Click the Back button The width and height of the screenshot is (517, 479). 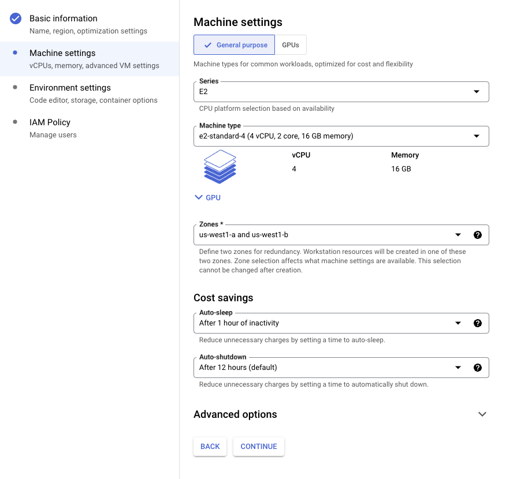point(210,446)
